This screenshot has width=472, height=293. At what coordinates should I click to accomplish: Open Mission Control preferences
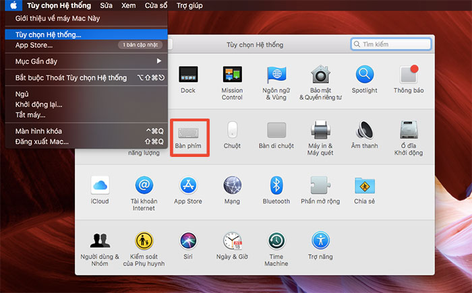coord(232,83)
